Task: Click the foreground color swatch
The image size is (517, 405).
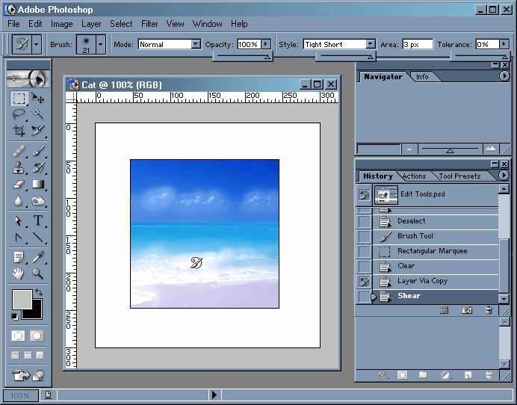Action: point(22,299)
